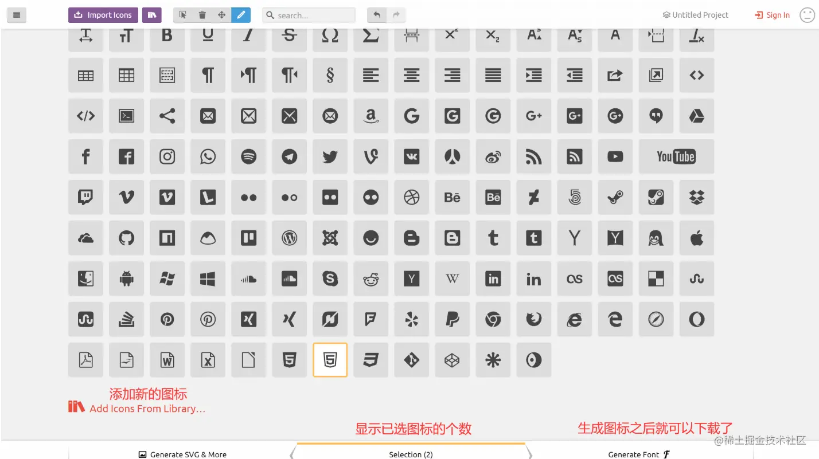Select the Word file icon
The image size is (819, 459).
(167, 360)
